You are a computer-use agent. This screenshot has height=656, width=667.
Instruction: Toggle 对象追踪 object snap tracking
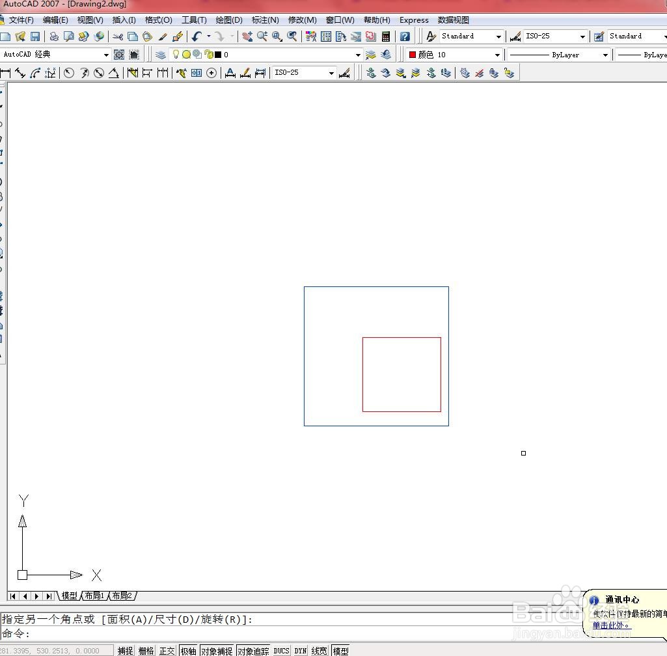pos(253,651)
